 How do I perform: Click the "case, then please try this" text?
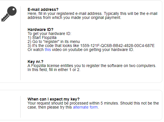pyautogui.click(x=50, y=107)
